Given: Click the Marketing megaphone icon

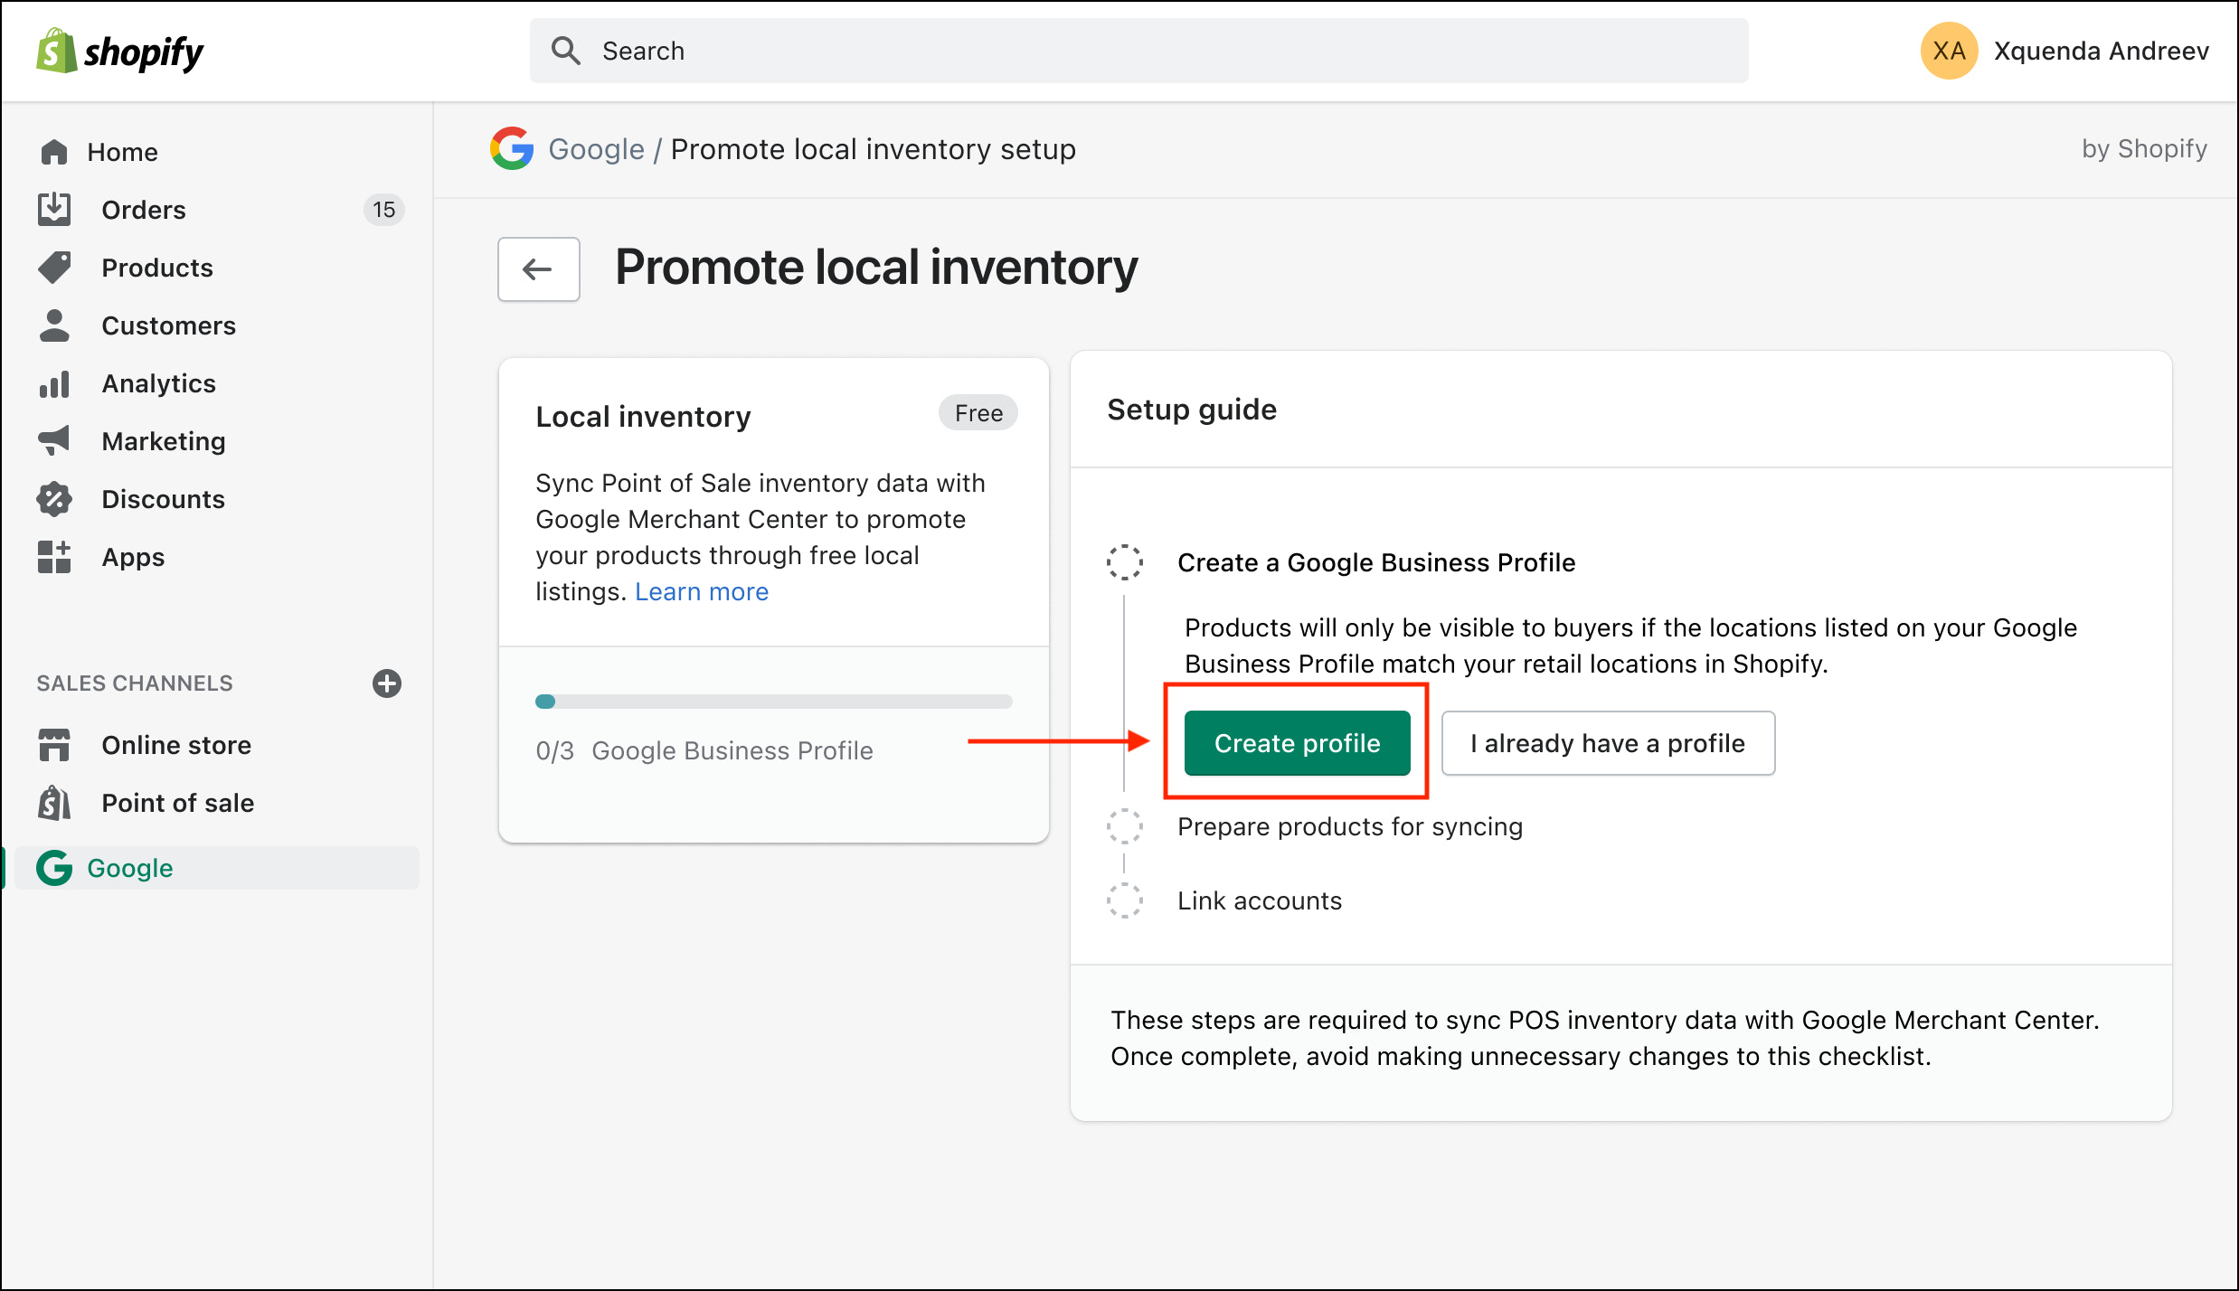Looking at the screenshot, I should pyautogui.click(x=53, y=440).
